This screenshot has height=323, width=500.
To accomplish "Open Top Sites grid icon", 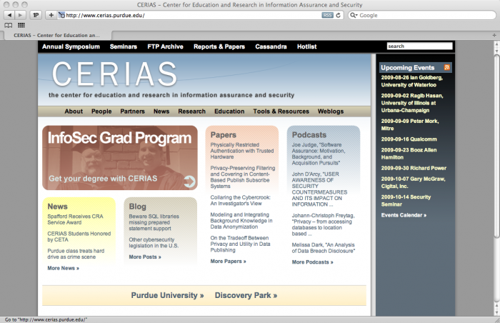I will 21,25.
